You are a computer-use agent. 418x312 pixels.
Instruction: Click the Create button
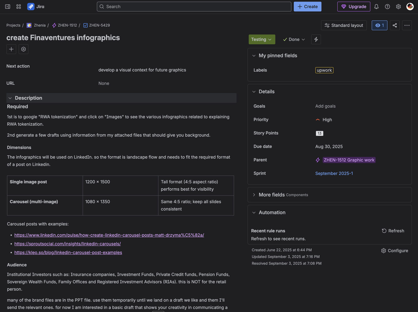307,7
